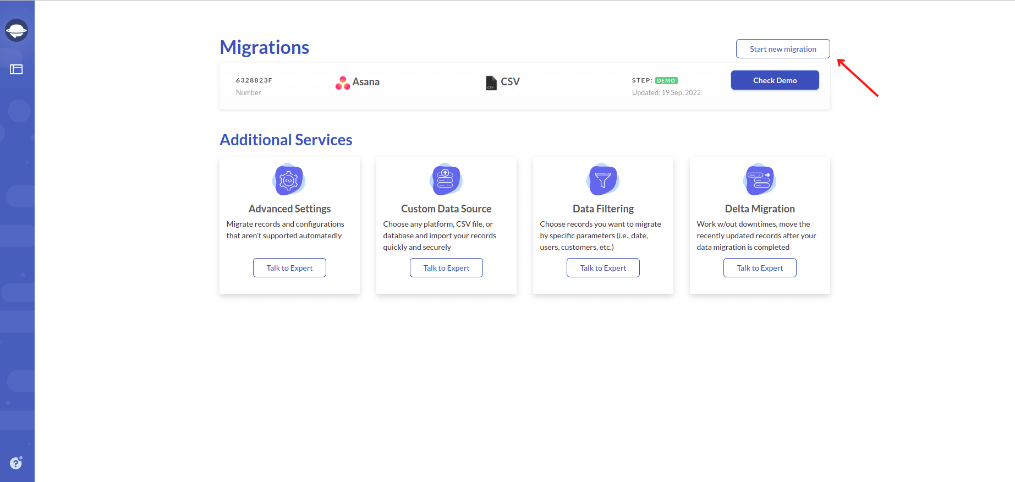Talk to Expert about Advanced Settings
This screenshot has width=1015, height=482.
[x=289, y=268]
